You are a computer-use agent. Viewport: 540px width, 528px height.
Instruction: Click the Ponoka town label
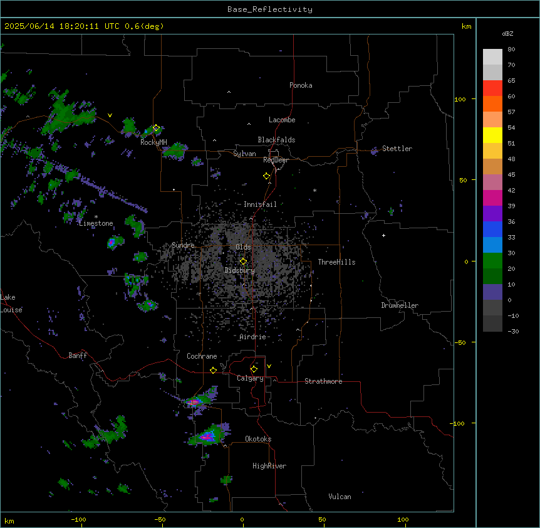click(301, 85)
